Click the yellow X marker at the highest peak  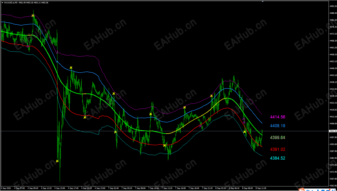pyautogui.click(x=33, y=15)
